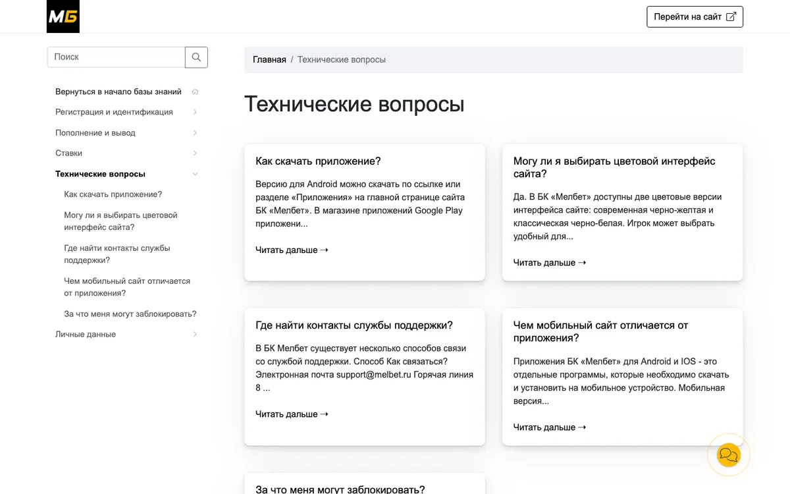Click Читать дальше in download app card
This screenshot has height=494, width=790.
coord(292,250)
